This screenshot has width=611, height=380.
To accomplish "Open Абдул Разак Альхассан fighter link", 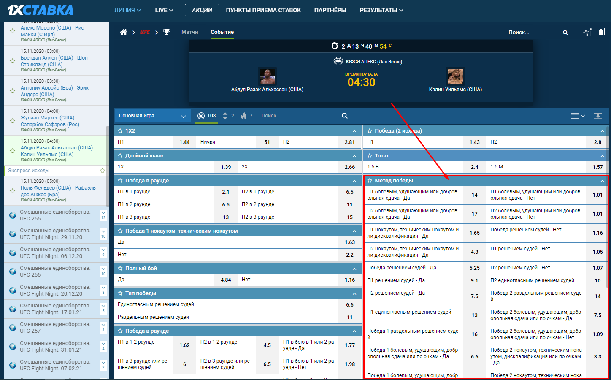I will click(267, 90).
